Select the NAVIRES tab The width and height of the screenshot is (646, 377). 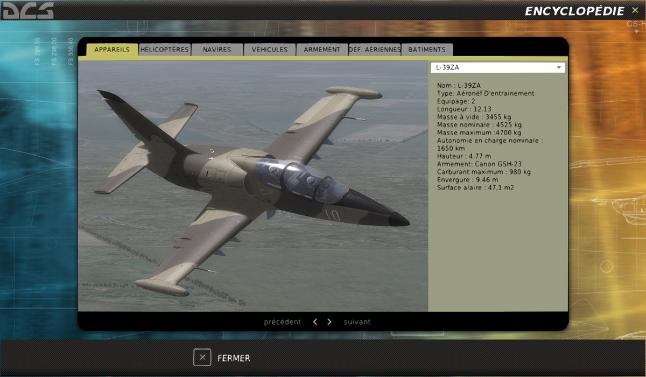click(x=217, y=50)
